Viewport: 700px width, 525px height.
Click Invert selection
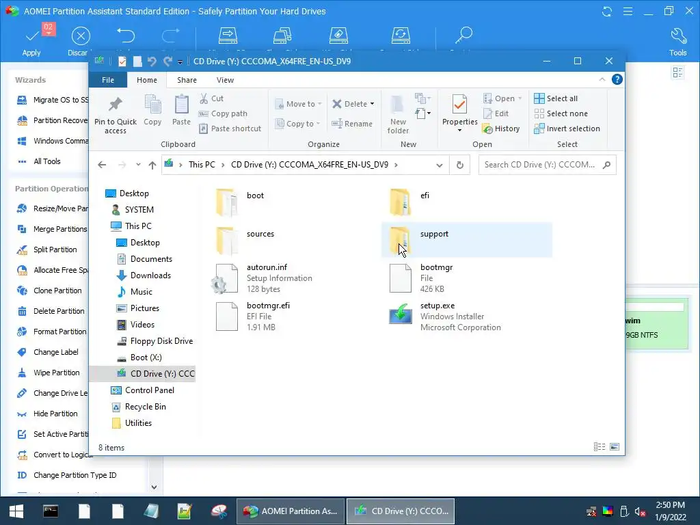click(567, 129)
